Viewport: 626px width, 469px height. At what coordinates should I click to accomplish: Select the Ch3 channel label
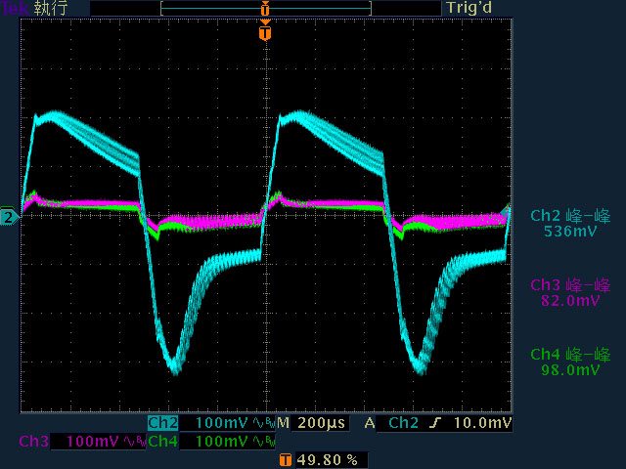point(34,443)
